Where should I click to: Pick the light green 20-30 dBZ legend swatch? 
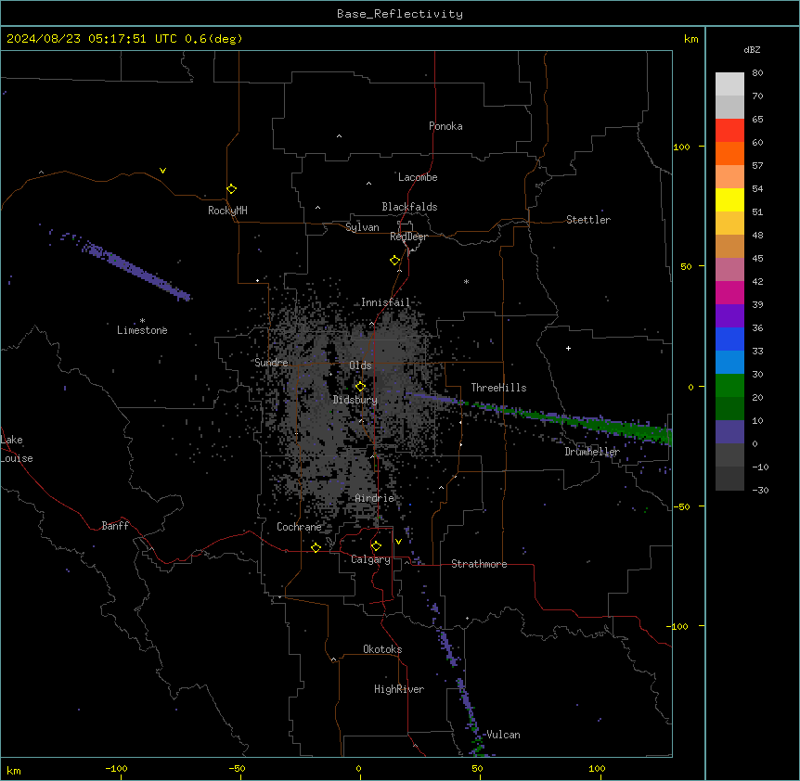pos(729,386)
